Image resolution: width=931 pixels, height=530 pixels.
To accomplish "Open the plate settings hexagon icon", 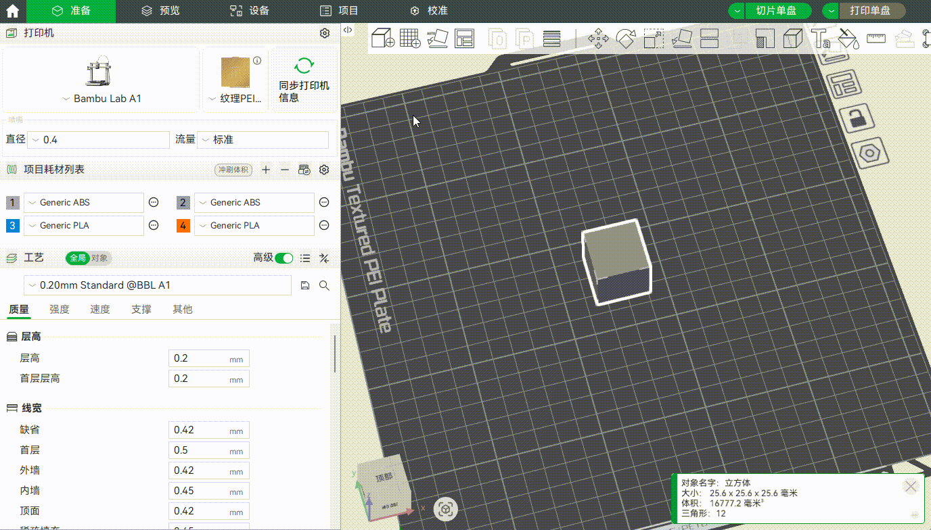I will [869, 154].
